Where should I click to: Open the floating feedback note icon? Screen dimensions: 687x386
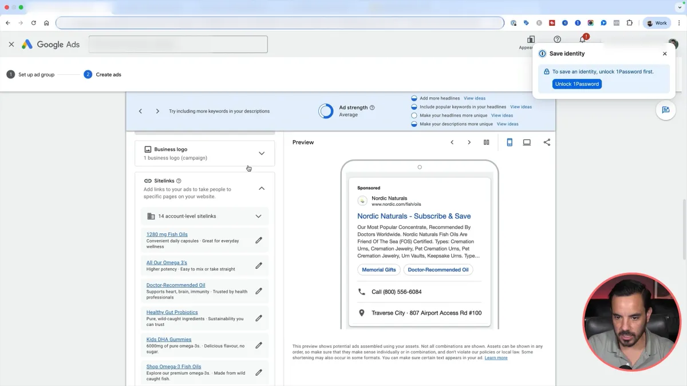click(x=666, y=110)
